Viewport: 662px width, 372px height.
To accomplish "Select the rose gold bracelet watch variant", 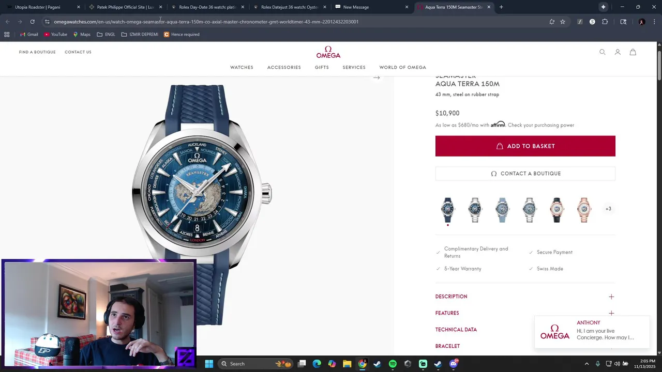I will (x=584, y=210).
